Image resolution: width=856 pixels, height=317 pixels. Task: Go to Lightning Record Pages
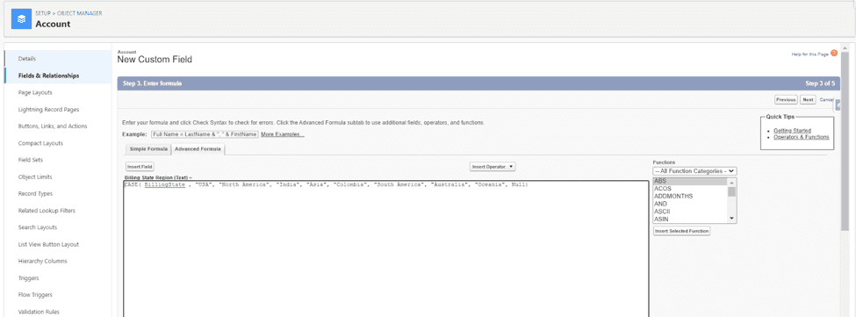(48, 109)
